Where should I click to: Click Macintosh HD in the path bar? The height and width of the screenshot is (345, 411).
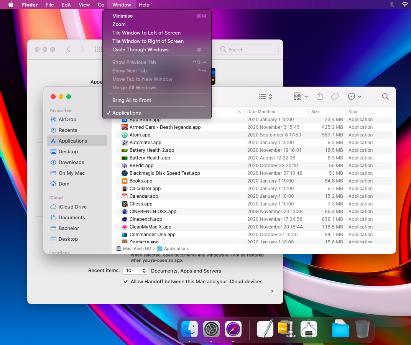point(136,248)
